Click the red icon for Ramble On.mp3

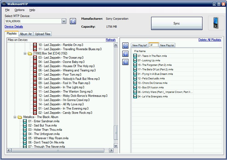coord(35,45)
